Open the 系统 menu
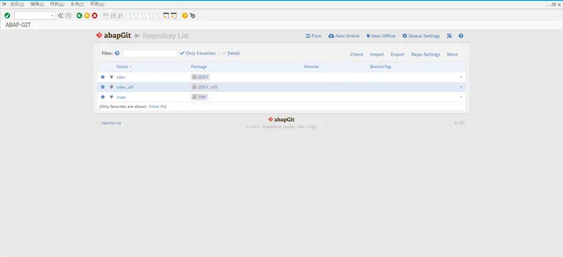The height and width of the screenshot is (257, 563). 77,4
